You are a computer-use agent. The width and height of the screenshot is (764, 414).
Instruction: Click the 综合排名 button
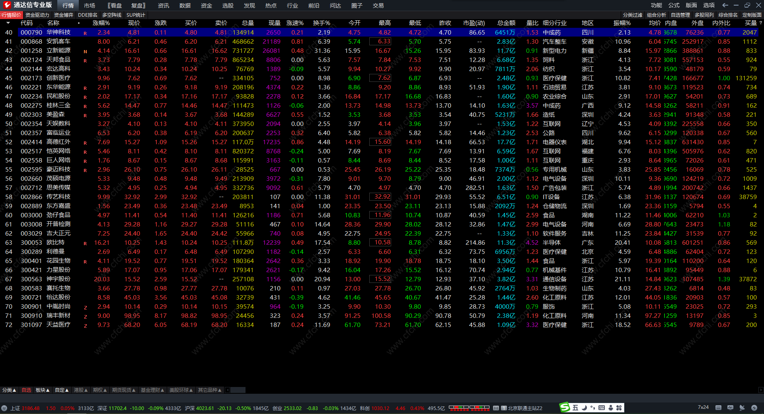728,15
